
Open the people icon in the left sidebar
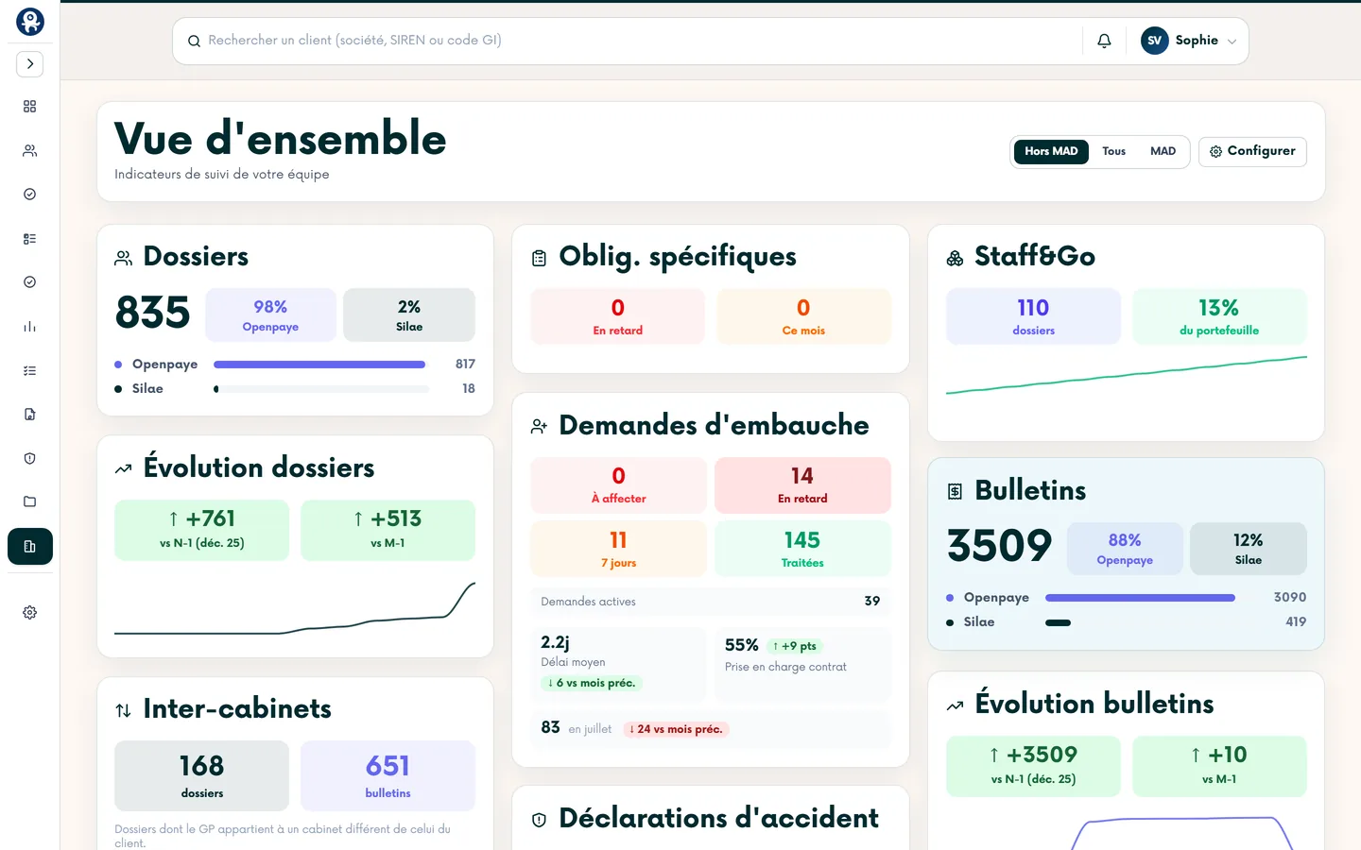click(30, 150)
